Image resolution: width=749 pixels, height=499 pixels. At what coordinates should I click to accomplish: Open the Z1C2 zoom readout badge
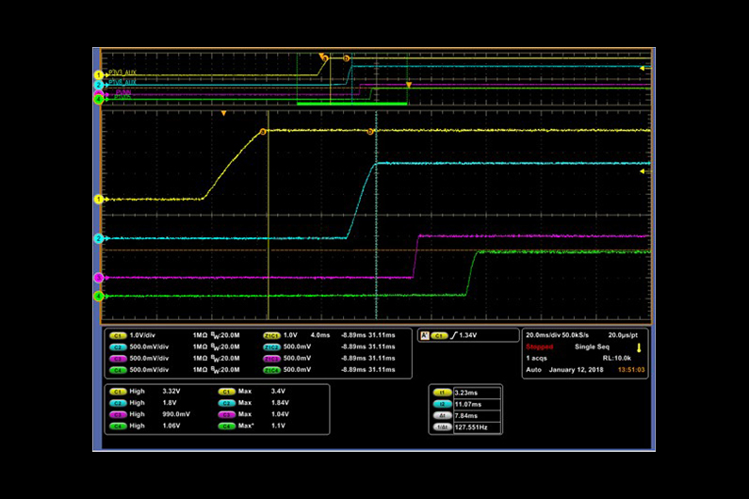tap(271, 347)
